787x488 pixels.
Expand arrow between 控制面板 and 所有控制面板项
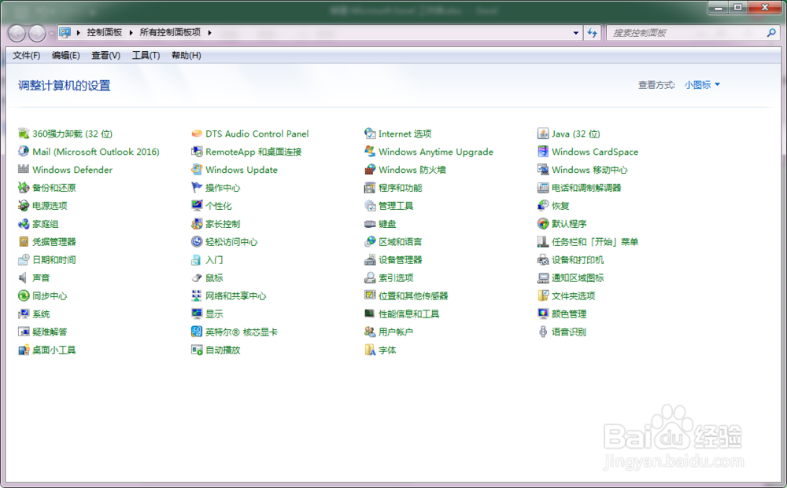point(131,33)
